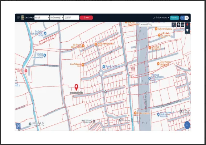
Task: Click the teal button beside user name
Action: tap(174, 18)
